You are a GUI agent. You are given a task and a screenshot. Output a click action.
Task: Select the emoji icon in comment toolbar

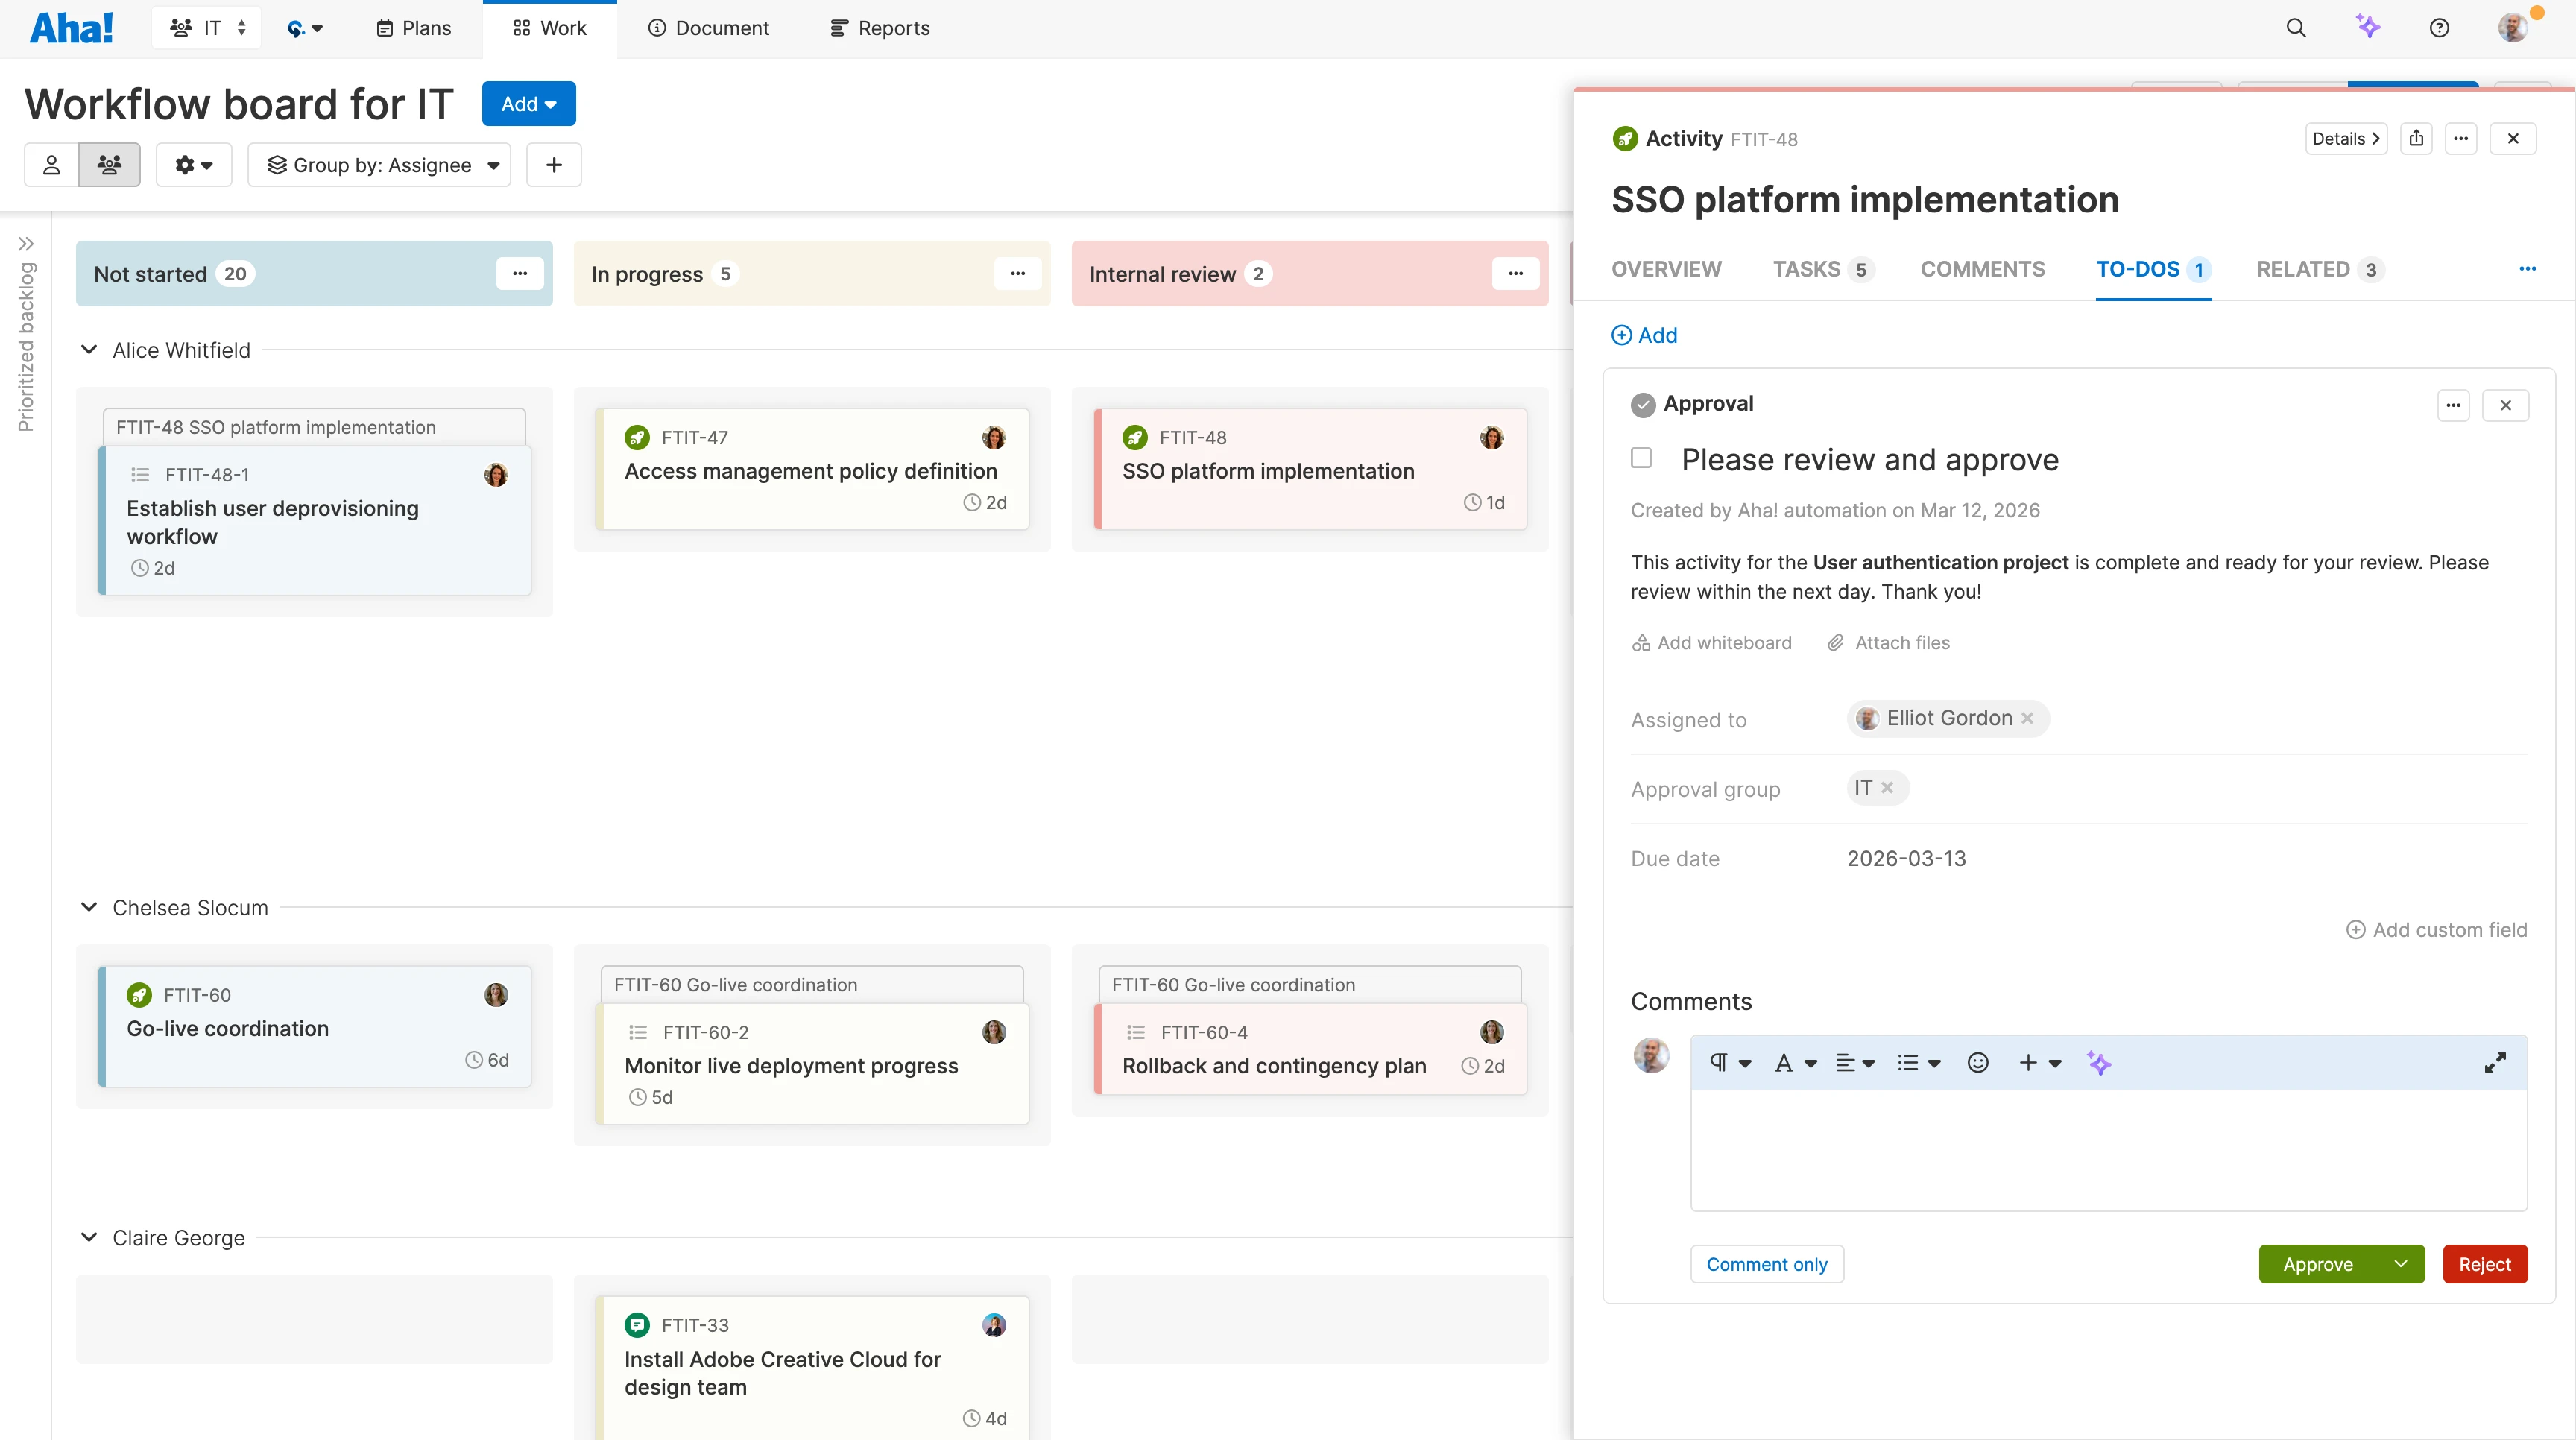pos(1977,1062)
